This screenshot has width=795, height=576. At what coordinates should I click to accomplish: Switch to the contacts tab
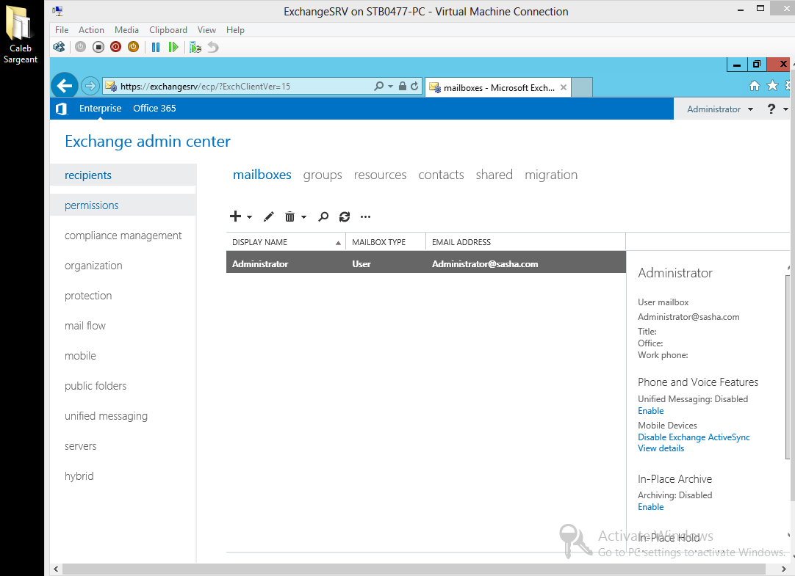point(441,175)
